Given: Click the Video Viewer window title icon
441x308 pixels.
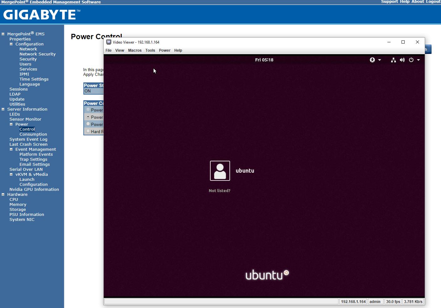Looking at the screenshot, I should 109,42.
